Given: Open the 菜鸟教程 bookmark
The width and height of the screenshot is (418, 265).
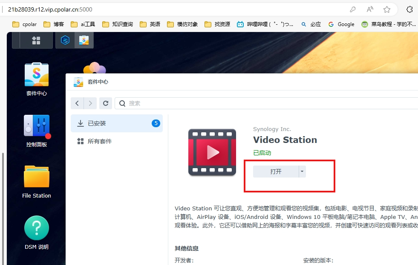Looking at the screenshot, I should pos(389,24).
